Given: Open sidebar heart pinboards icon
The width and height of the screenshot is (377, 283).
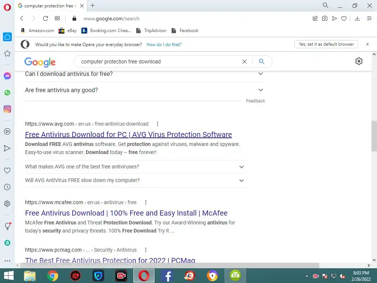Looking at the screenshot, I should [7, 170].
